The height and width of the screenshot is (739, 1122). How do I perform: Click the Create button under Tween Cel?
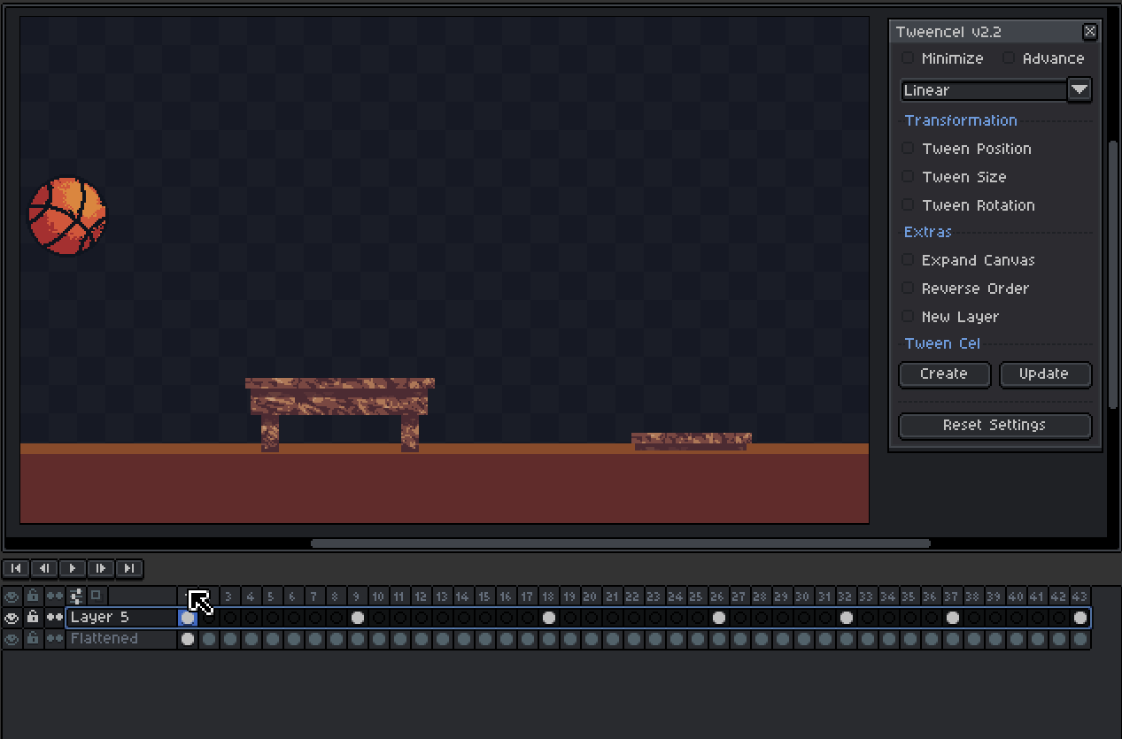pyautogui.click(x=944, y=374)
